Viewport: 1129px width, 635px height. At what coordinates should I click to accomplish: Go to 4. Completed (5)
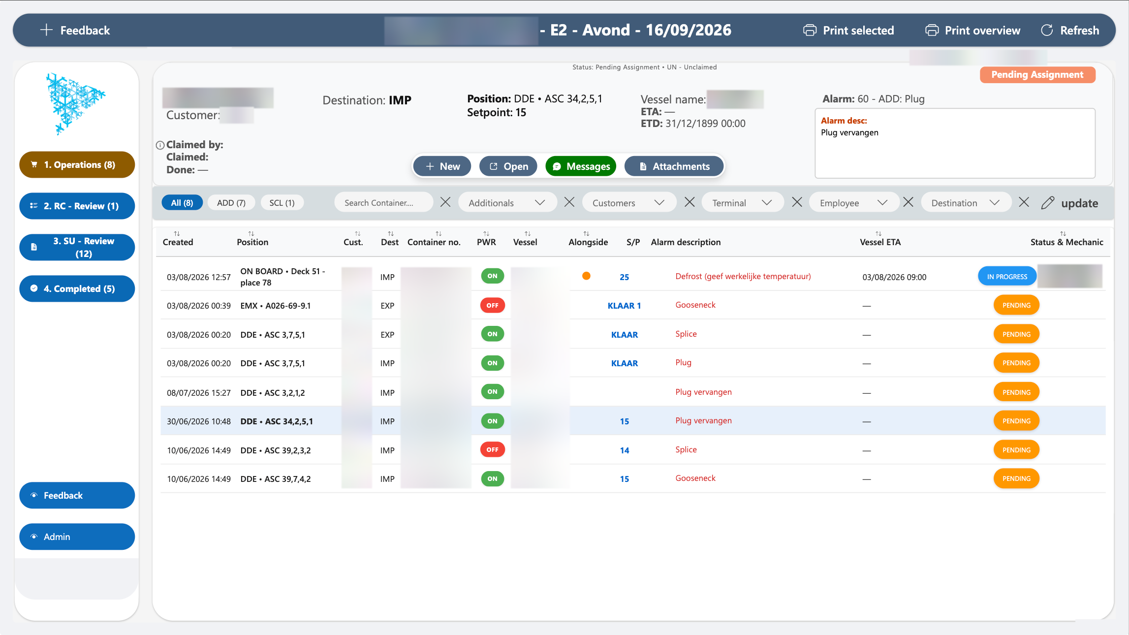coord(77,288)
